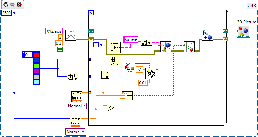Image resolution: width=258 pixels, height=137 pixels.
Task: Click the lower blue loop input tunnel
Action: 90,77
